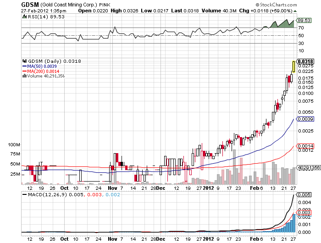Click the 100M volume axis label
Screen dimensions: 321x243
point(14,145)
